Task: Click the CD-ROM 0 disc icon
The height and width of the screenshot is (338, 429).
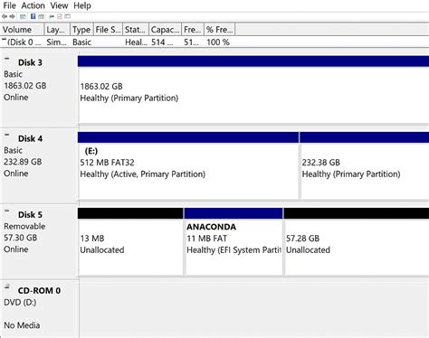Action: tap(7, 286)
